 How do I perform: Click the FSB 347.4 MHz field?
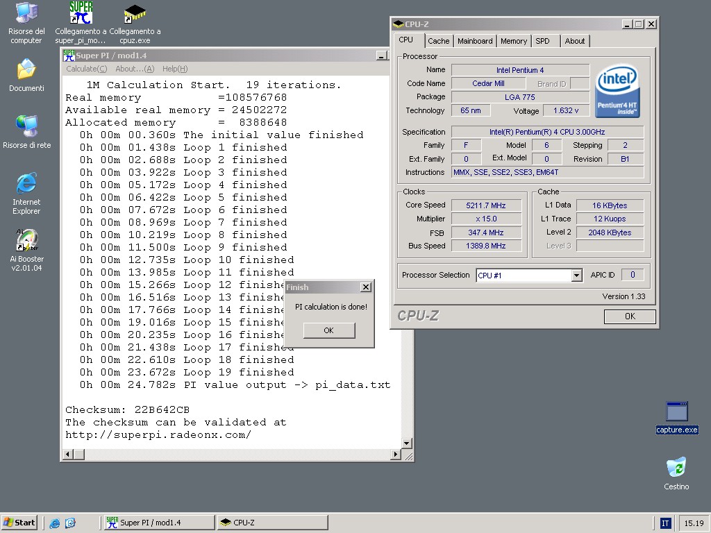486,232
